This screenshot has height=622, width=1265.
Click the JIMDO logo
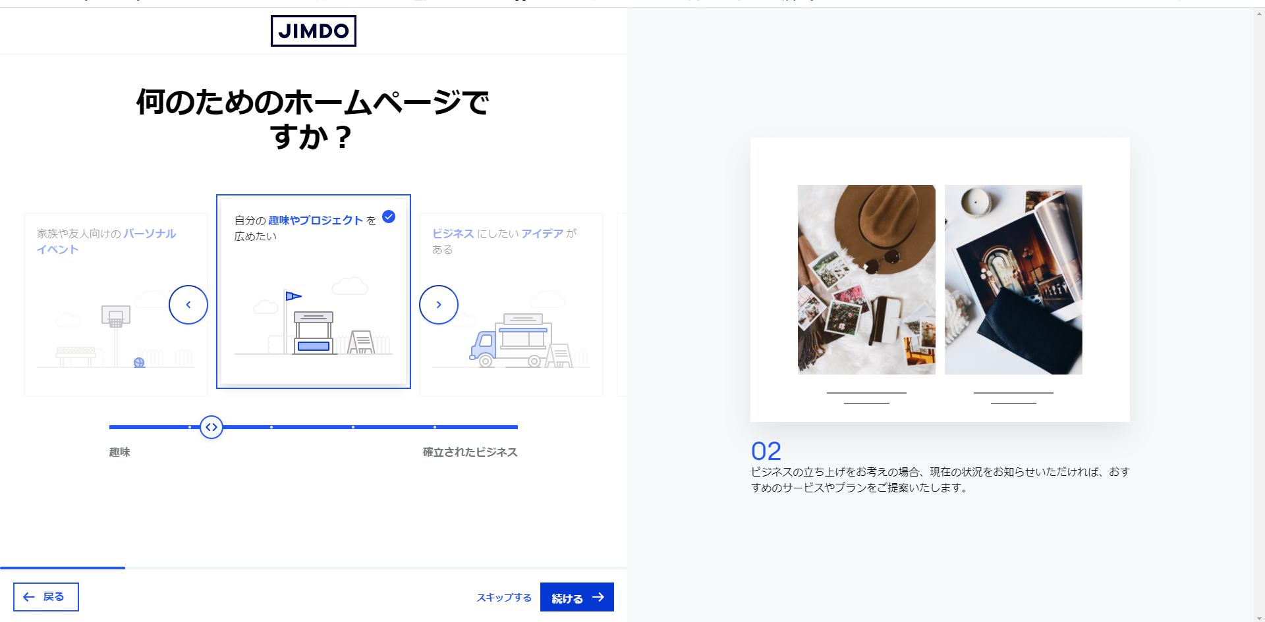(x=314, y=31)
